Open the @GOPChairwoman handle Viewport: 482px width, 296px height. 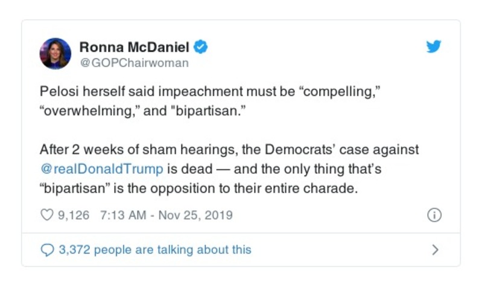[x=134, y=62]
